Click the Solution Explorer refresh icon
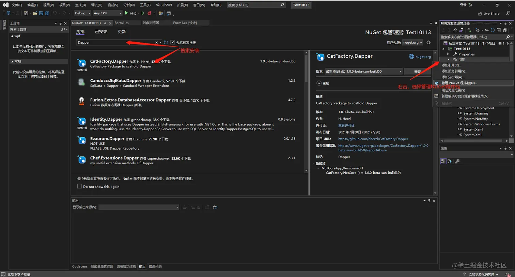Viewport: 515px width, 277px height. (493, 30)
